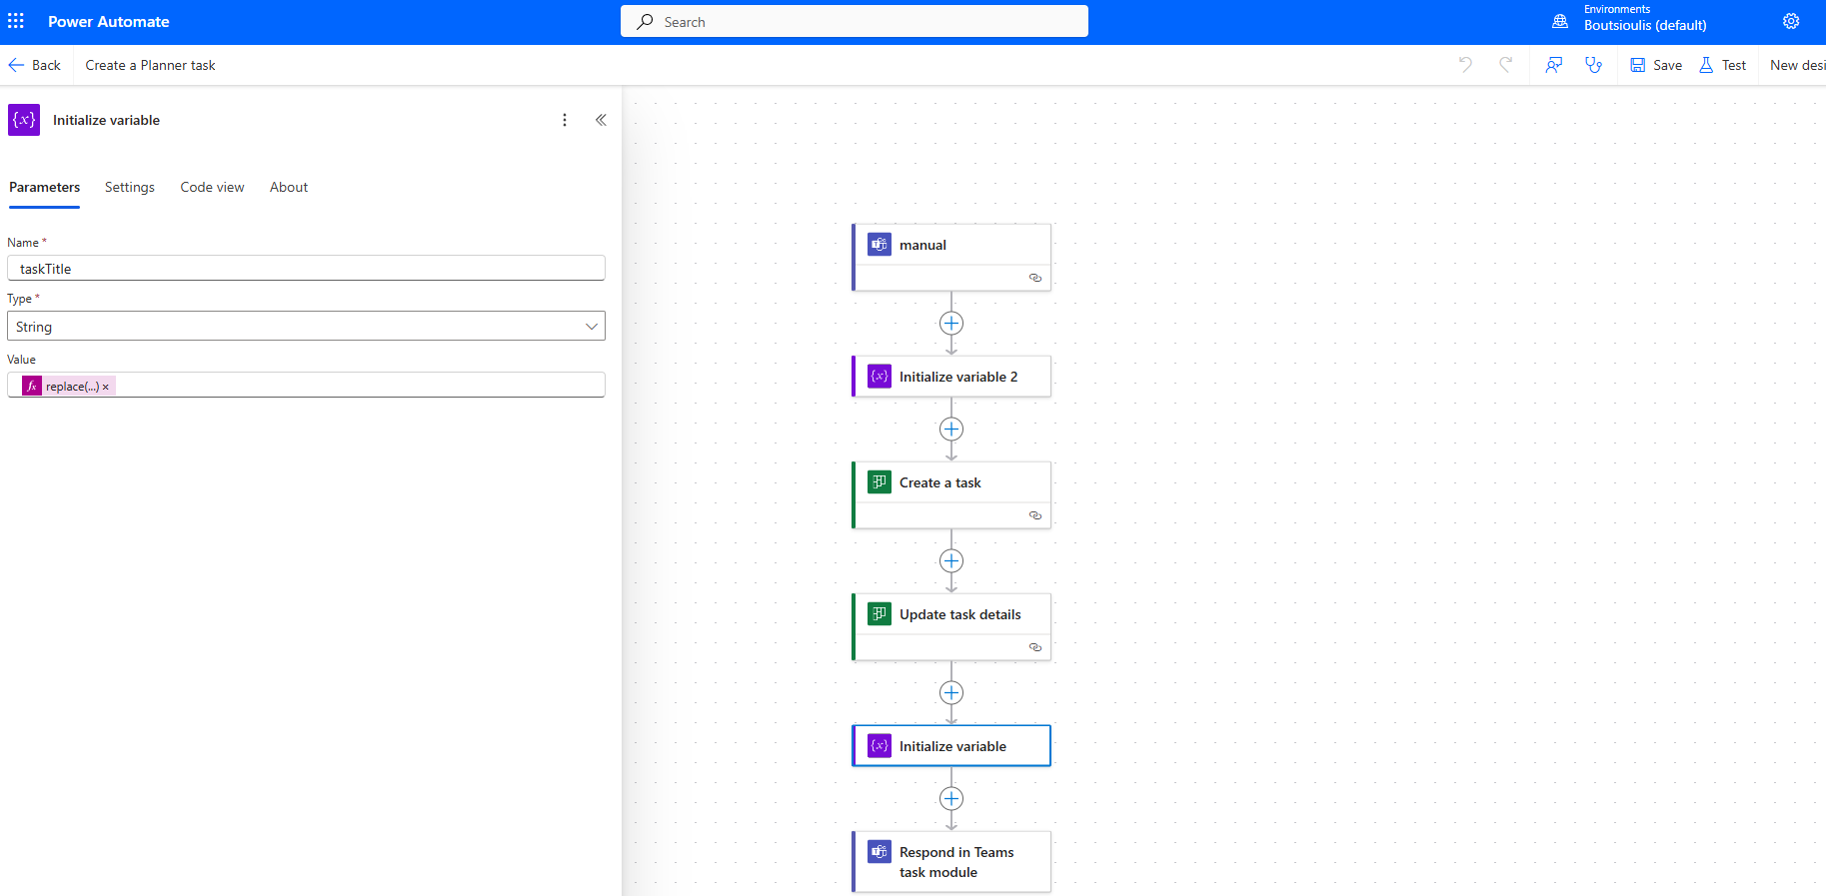Open the feedback person icon

[x=1554, y=65]
